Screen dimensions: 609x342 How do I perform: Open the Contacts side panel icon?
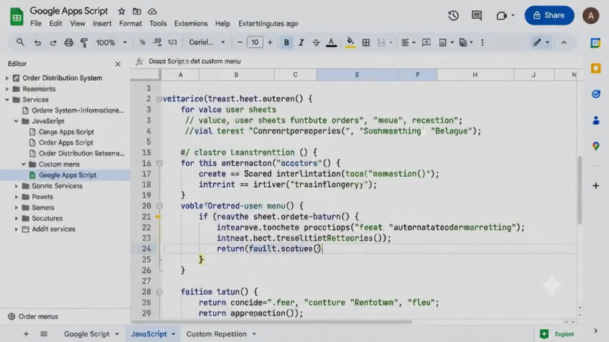coord(596,120)
